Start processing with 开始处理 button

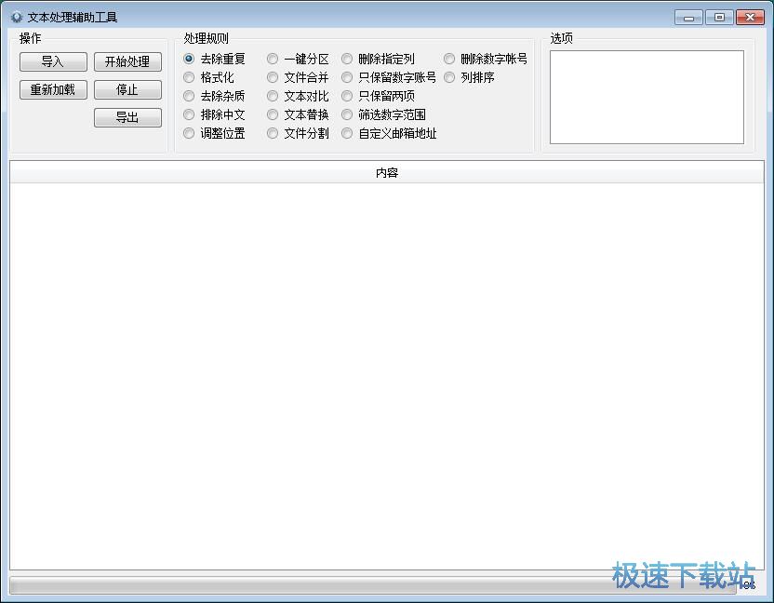(x=127, y=61)
